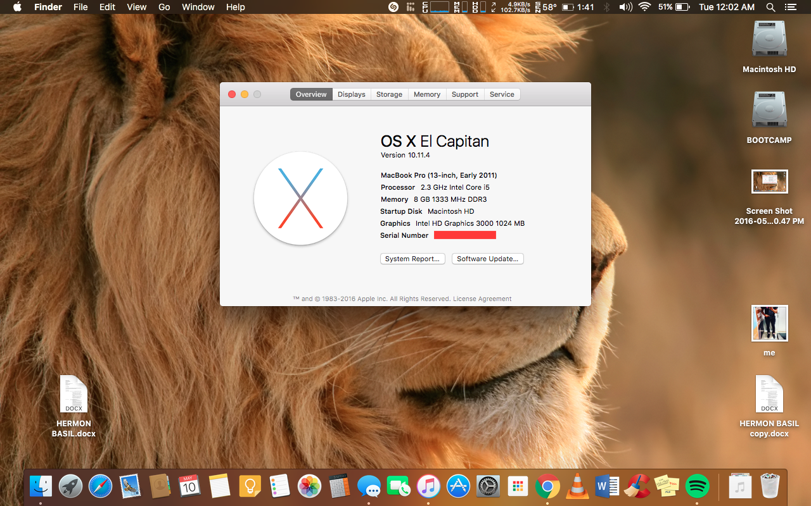Viewport: 811px width, 506px height.
Task: Close the About This Mac window
Action: 232,94
